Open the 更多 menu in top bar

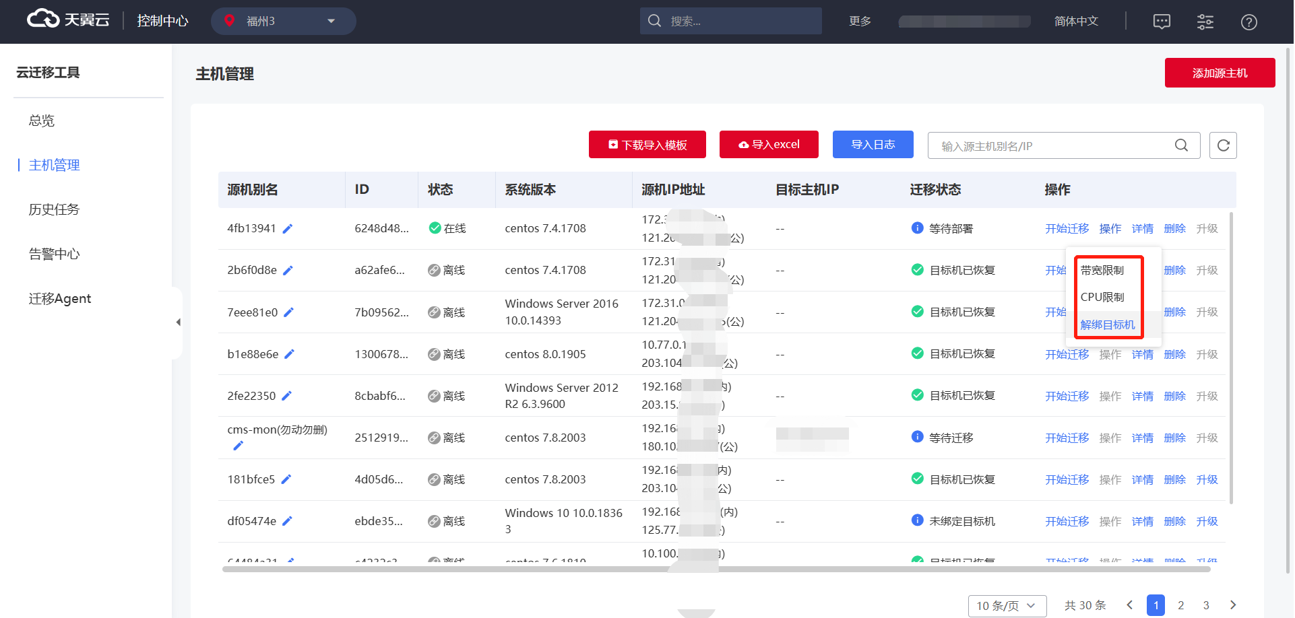[860, 22]
